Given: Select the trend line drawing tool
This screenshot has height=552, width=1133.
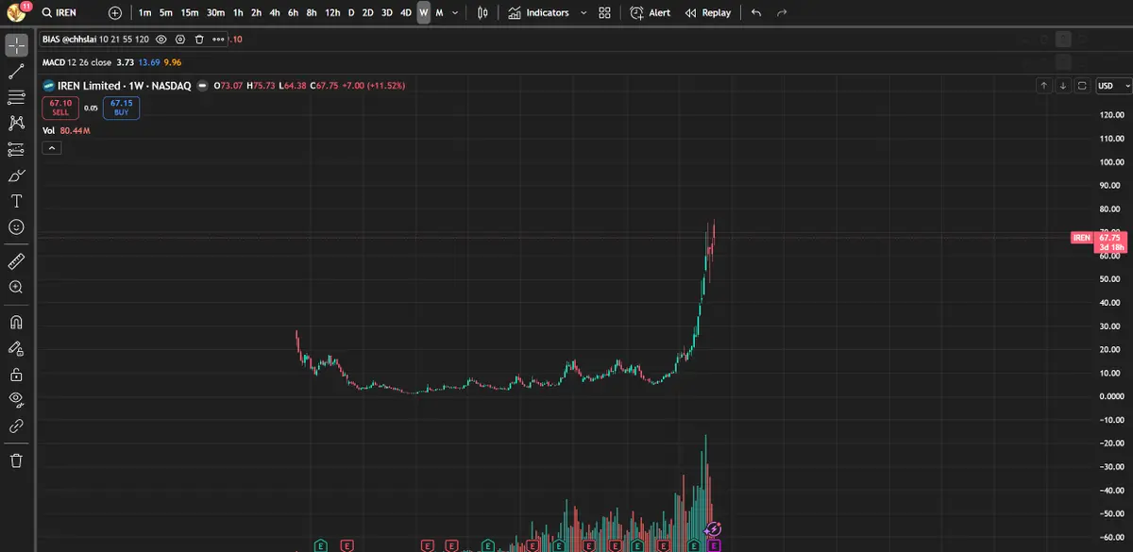Looking at the screenshot, I should [16, 72].
